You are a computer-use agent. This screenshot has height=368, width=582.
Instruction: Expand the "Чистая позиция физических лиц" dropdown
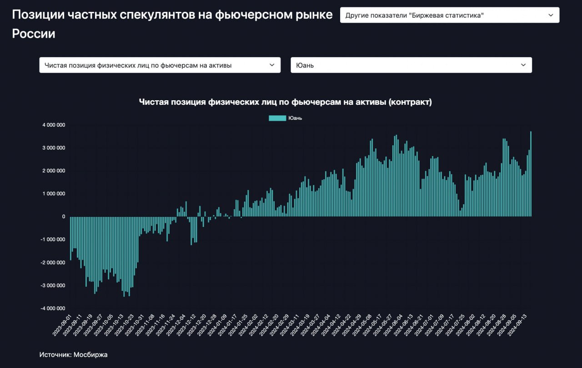tap(160, 65)
